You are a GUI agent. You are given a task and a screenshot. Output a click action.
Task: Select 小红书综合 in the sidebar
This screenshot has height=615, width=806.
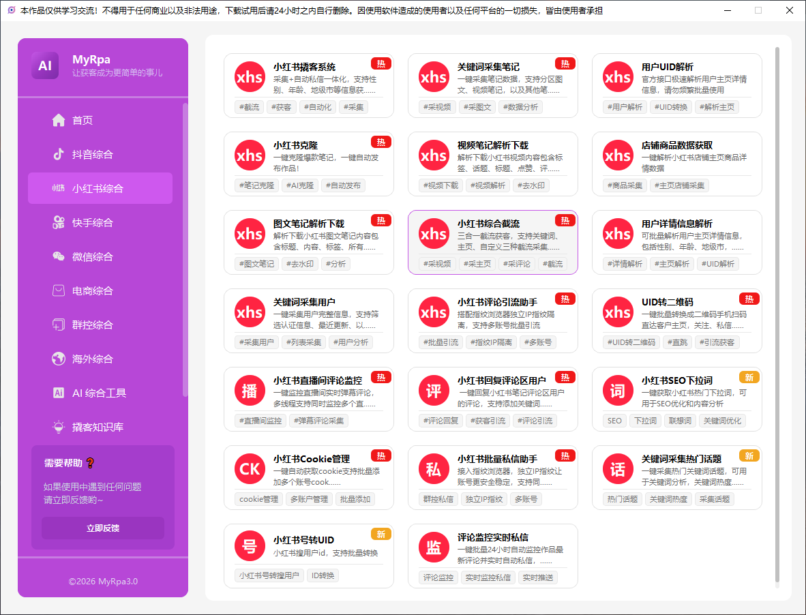tap(100, 189)
